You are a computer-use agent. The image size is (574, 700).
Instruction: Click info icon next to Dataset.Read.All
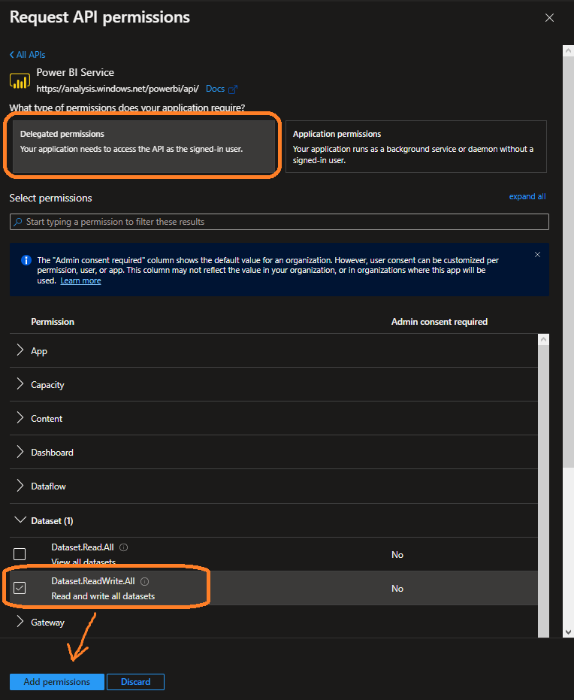point(124,547)
